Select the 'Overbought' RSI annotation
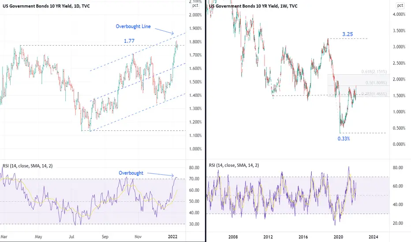 click(x=131, y=173)
